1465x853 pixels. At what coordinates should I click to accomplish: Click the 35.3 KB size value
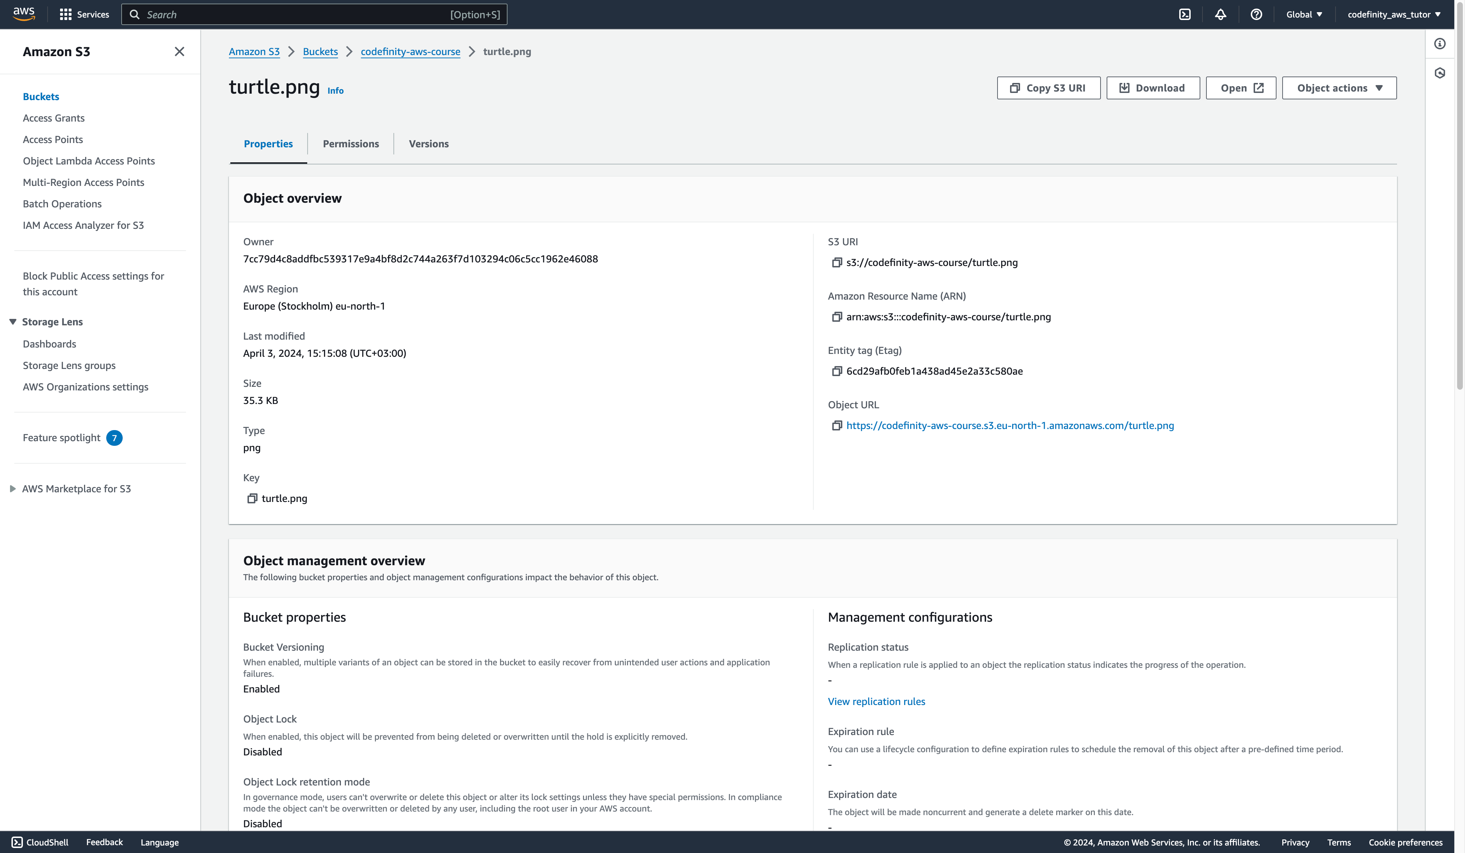[x=260, y=400]
